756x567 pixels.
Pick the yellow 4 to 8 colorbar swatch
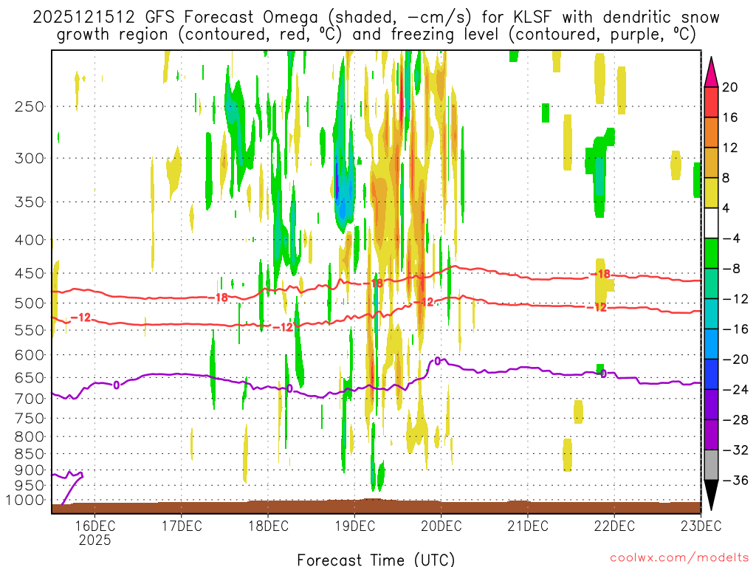point(711,193)
